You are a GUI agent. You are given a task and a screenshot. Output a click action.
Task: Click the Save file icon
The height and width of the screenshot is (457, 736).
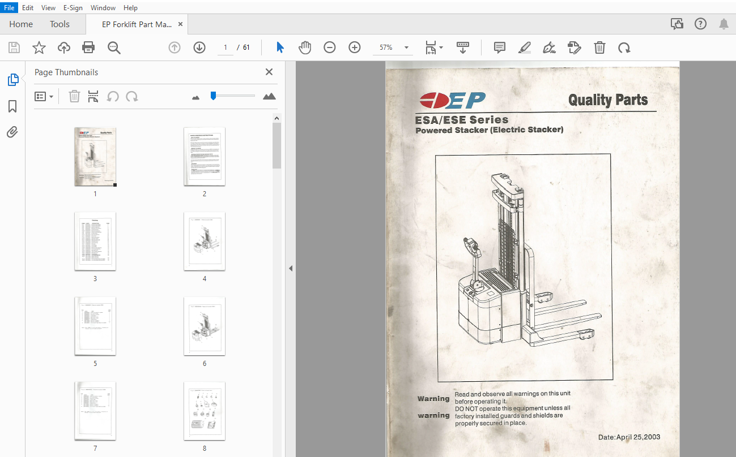[x=14, y=48]
